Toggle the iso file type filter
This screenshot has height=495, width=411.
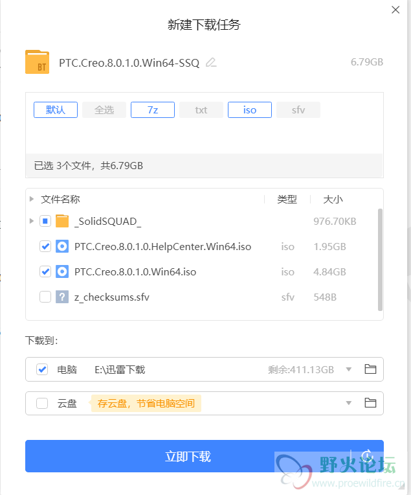pos(250,110)
